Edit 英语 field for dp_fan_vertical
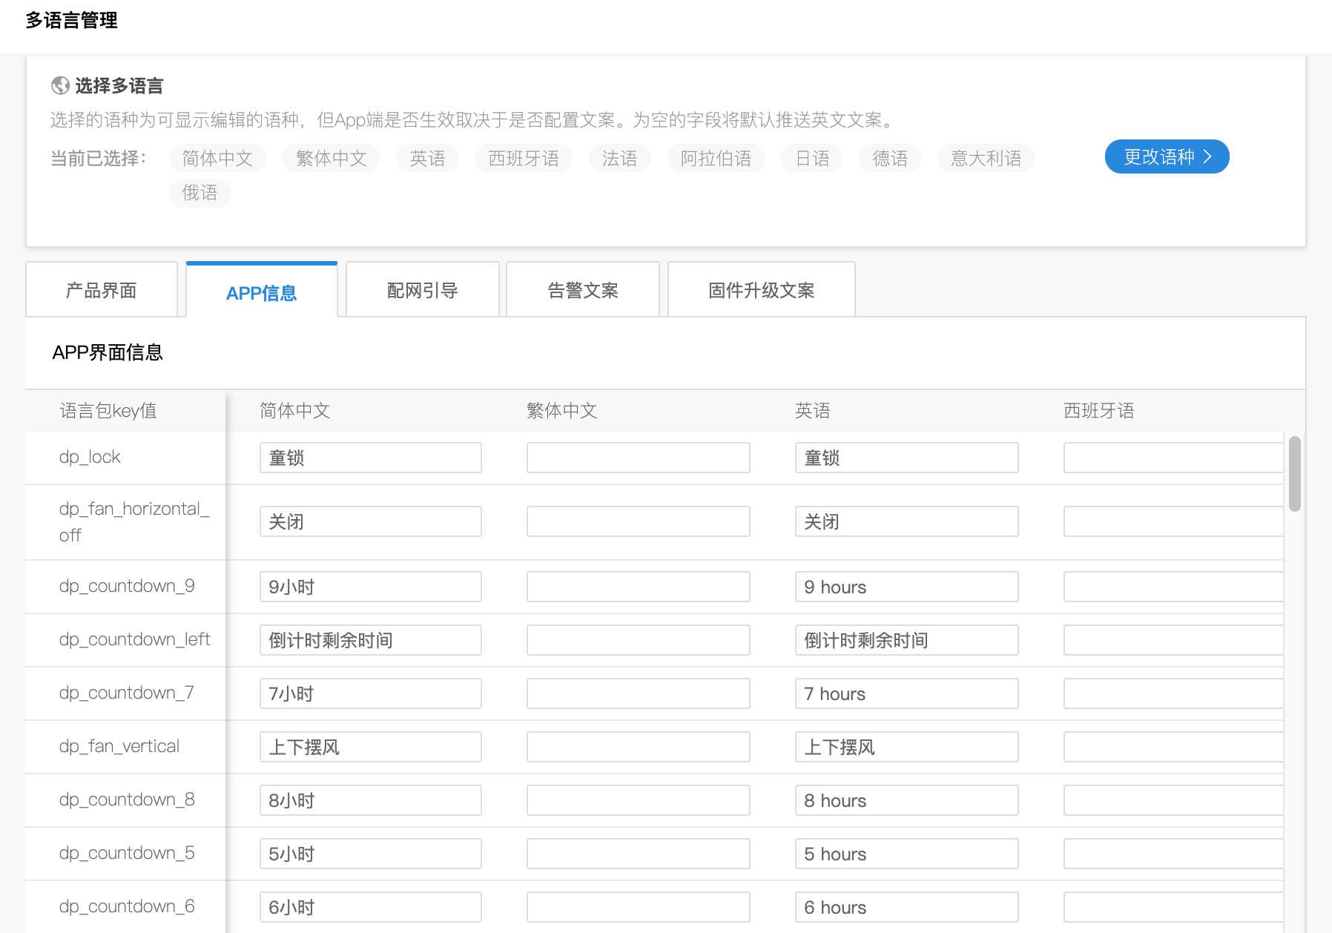This screenshot has width=1332, height=933. point(907,747)
